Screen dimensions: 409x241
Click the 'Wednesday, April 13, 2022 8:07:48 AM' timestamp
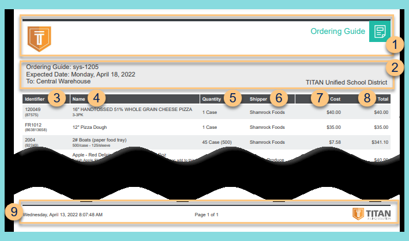pos(63,215)
